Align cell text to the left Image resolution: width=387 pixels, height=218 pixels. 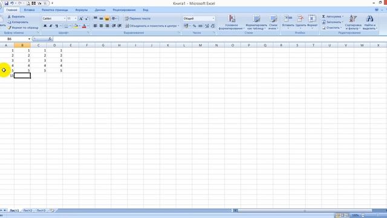96,25
